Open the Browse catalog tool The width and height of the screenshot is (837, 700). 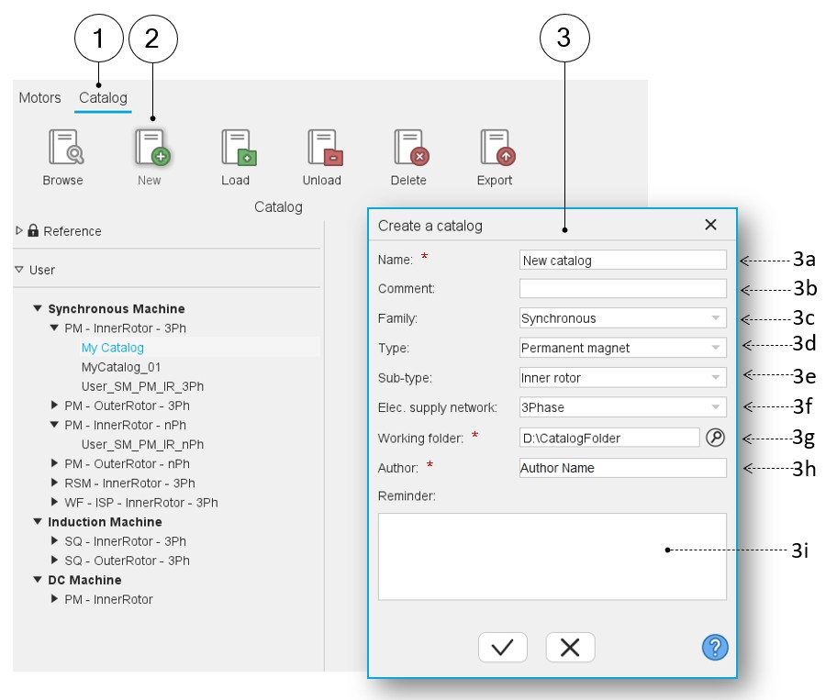(x=66, y=147)
